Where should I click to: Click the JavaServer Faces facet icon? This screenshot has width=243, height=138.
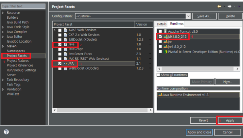65,54
